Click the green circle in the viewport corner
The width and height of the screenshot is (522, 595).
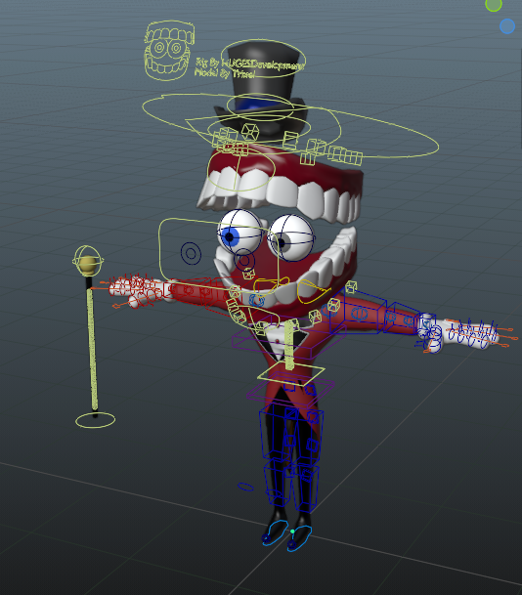(x=493, y=4)
